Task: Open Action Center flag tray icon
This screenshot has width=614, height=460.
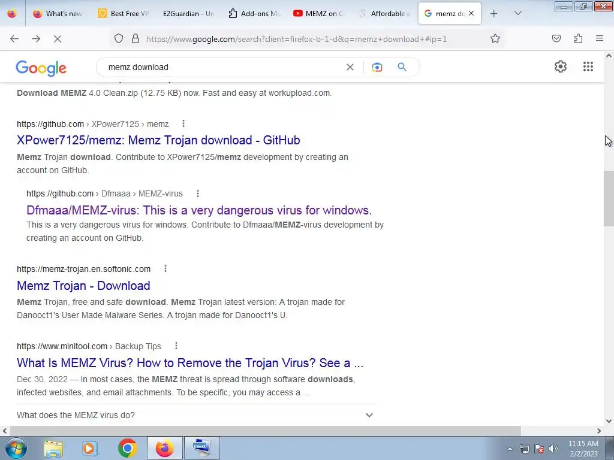Action: 539,449
